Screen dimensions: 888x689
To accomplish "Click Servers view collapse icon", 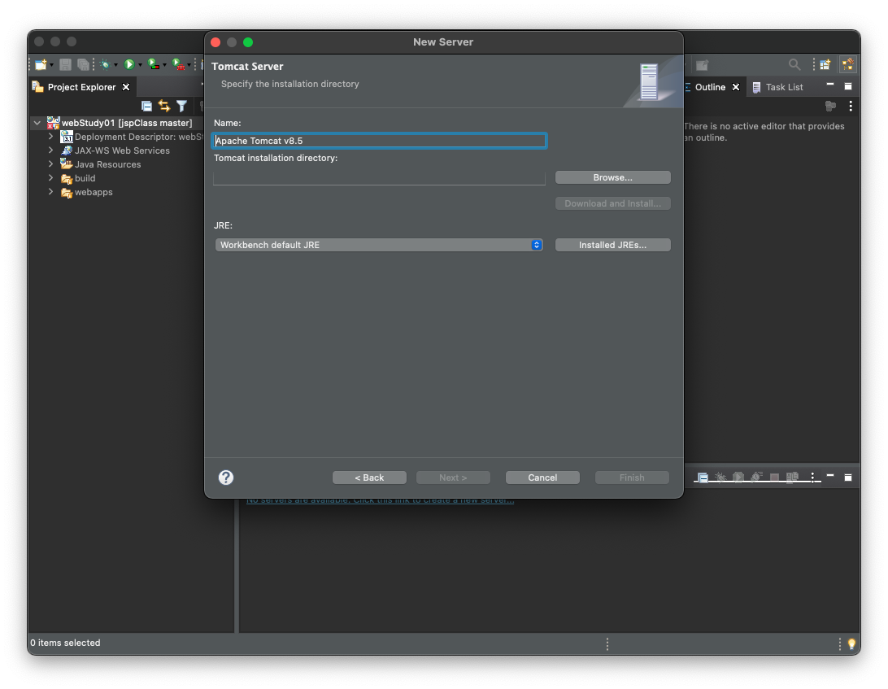I will (703, 478).
